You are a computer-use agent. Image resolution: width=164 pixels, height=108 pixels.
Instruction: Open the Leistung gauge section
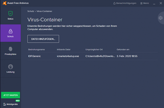coord(10,69)
